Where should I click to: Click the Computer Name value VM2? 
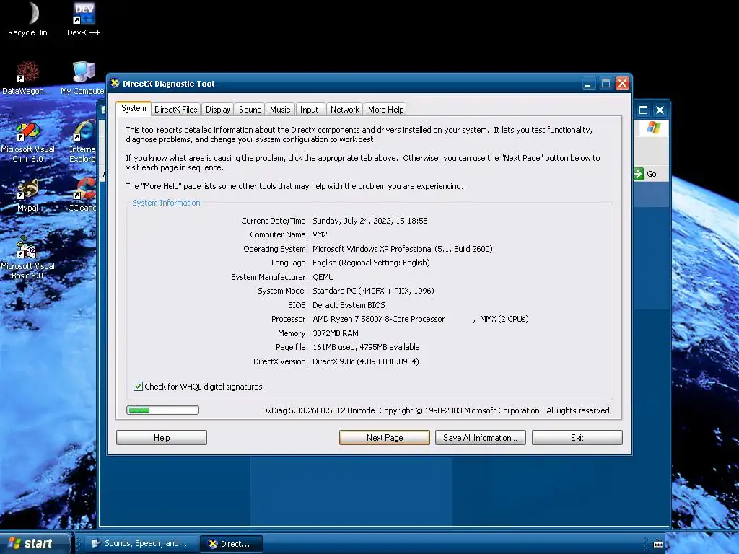click(320, 234)
